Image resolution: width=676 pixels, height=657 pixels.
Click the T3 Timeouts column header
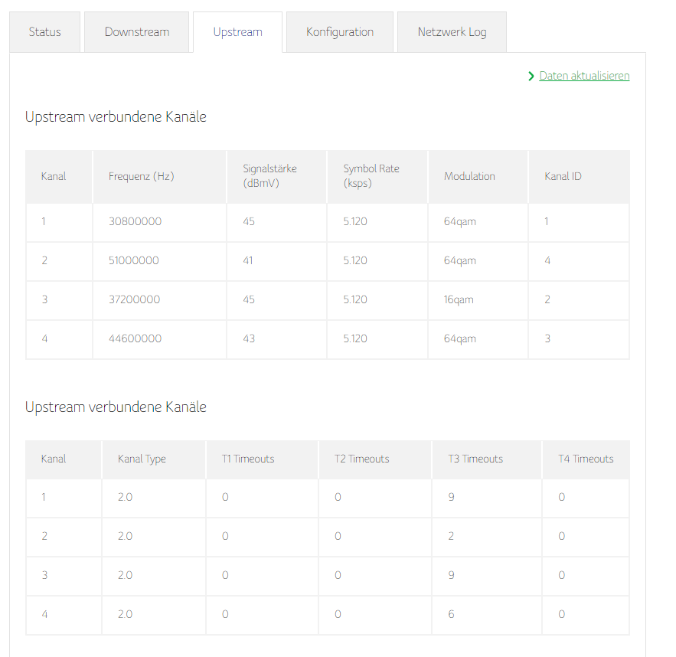coord(475,459)
